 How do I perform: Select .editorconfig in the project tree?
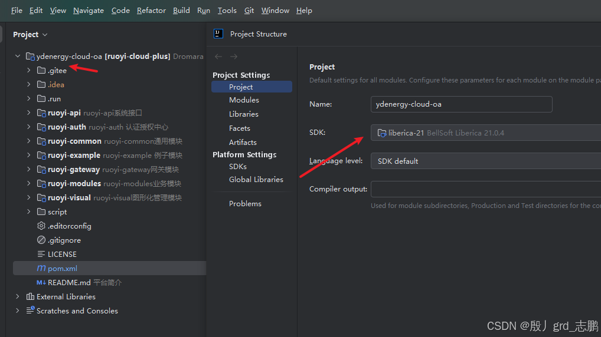click(x=110, y=226)
